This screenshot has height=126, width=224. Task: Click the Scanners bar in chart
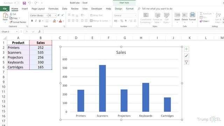coord(103,88)
